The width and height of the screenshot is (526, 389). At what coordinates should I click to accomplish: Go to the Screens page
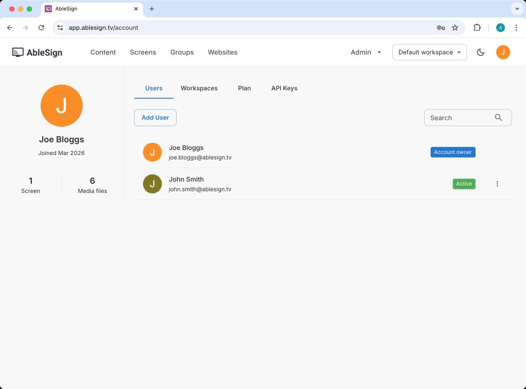point(143,52)
